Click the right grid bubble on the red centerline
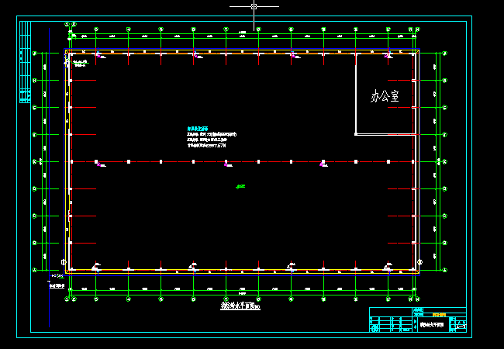504x349 pixels. coord(444,162)
